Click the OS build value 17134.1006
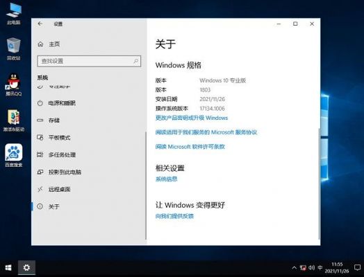The width and height of the screenshot is (364, 277). (x=212, y=108)
